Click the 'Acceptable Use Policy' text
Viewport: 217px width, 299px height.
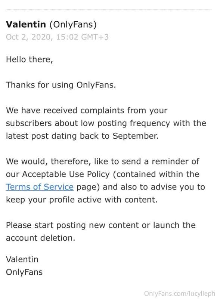click(x=66, y=174)
